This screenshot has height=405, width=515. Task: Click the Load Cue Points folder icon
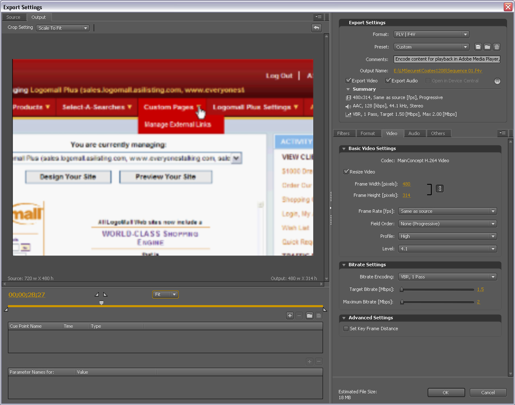click(x=309, y=316)
